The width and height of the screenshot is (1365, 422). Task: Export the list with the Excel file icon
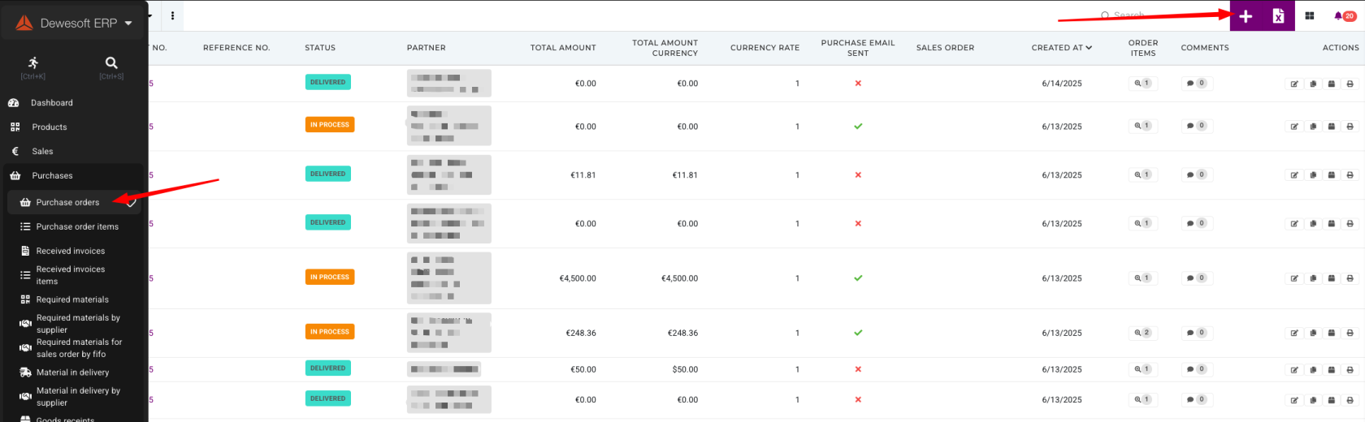pyautogui.click(x=1278, y=16)
